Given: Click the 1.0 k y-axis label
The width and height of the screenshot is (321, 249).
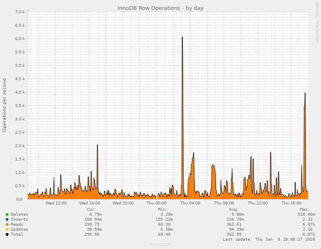Looking at the screenshot, I should pyautogui.click(x=20, y=172).
